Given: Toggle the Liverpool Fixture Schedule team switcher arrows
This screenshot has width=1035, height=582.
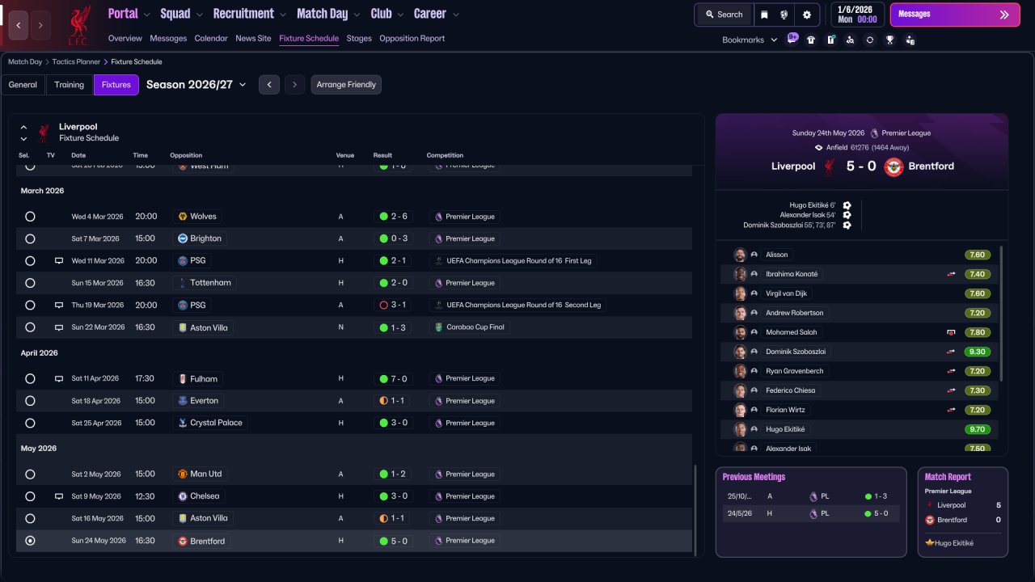Looking at the screenshot, I should [x=23, y=133].
